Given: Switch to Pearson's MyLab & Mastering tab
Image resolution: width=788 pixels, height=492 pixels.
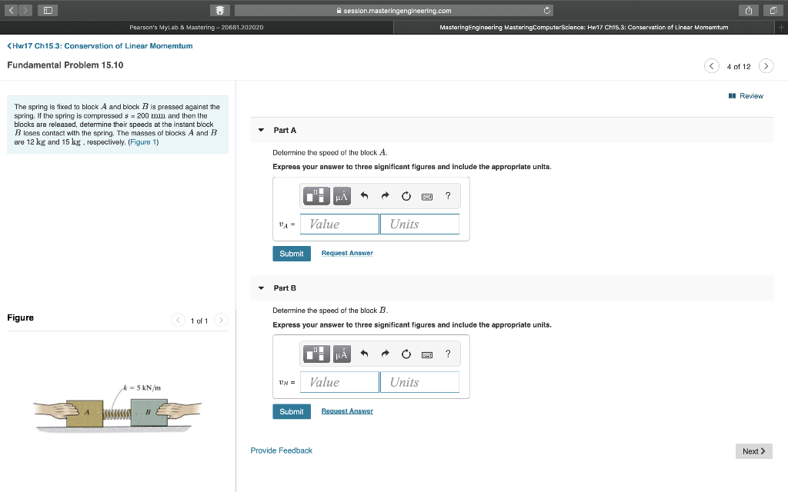Looking at the screenshot, I should (x=195, y=27).
